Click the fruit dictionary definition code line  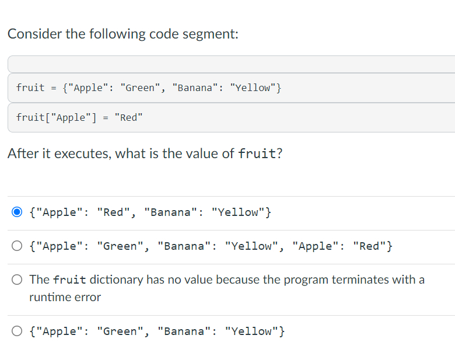149,88
